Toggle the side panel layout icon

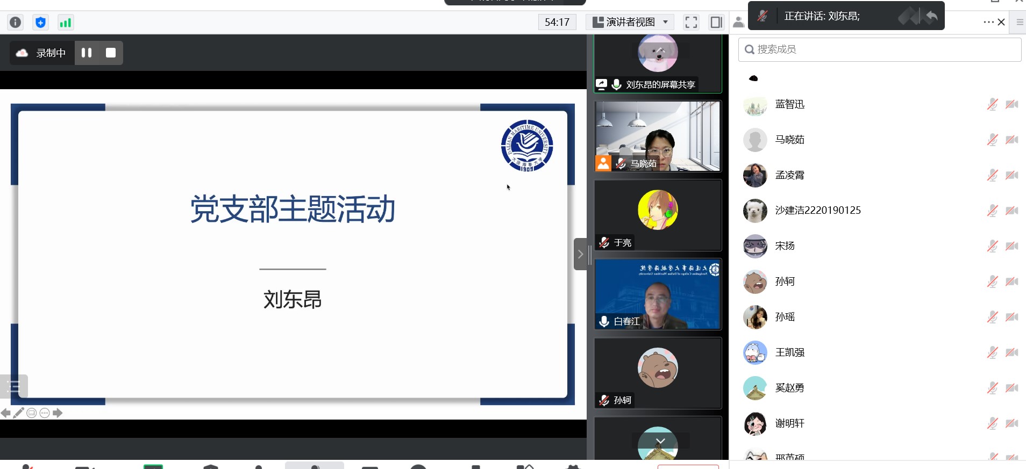pos(716,22)
